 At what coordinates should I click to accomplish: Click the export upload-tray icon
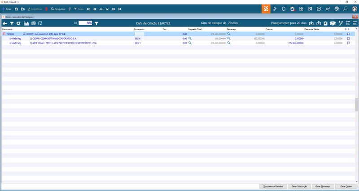[x=319, y=23]
